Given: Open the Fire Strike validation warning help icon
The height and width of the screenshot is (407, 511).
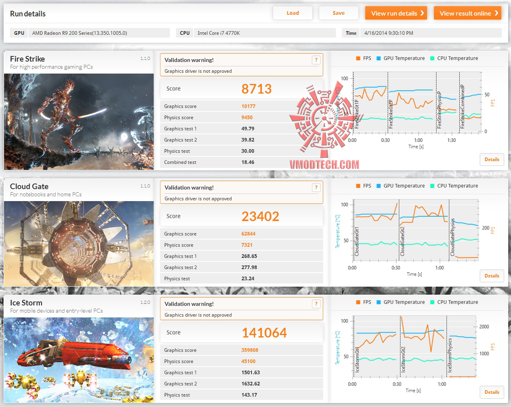Looking at the screenshot, I should tap(316, 60).
